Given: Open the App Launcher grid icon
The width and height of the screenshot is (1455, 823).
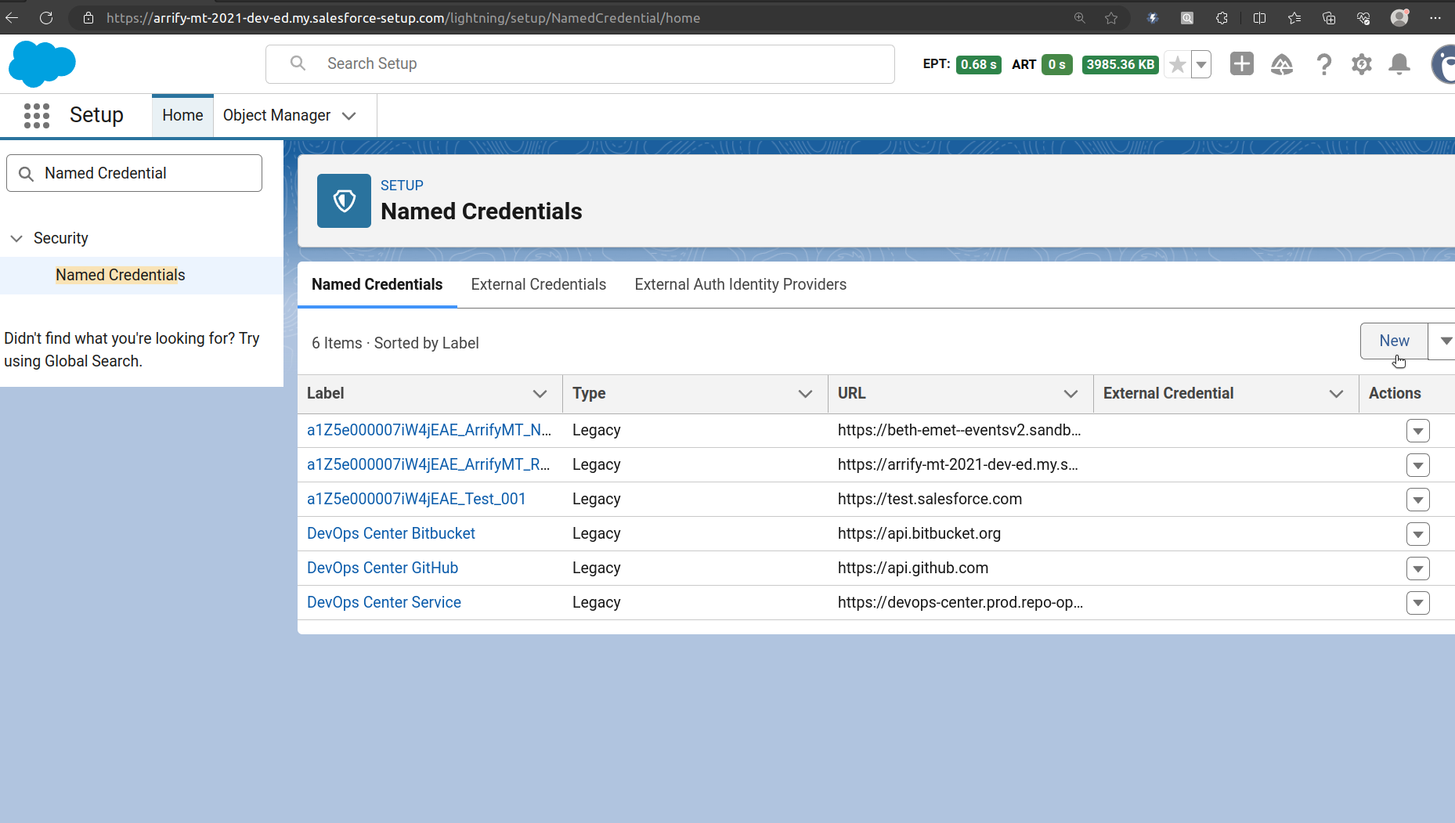Looking at the screenshot, I should [x=37, y=115].
